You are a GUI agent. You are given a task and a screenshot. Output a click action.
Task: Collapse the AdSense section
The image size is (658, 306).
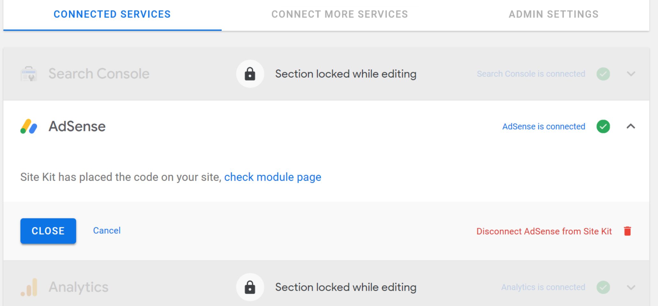pyautogui.click(x=631, y=126)
